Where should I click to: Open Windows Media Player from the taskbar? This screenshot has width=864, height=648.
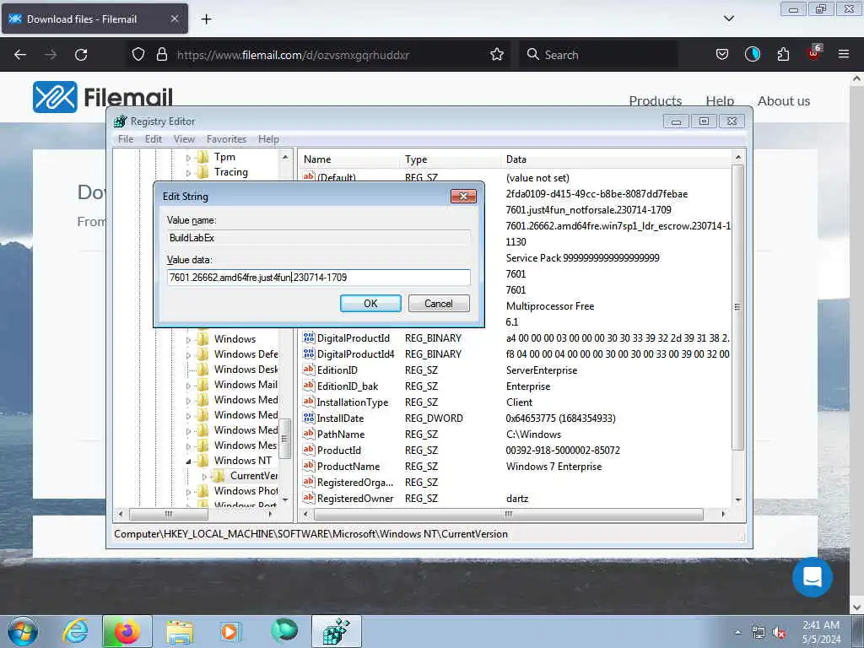229,631
